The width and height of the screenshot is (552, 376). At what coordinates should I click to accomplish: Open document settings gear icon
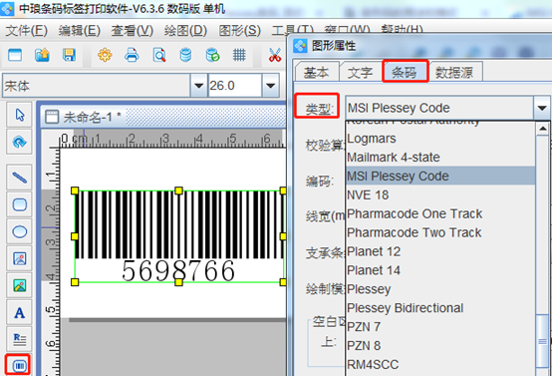pos(105,55)
